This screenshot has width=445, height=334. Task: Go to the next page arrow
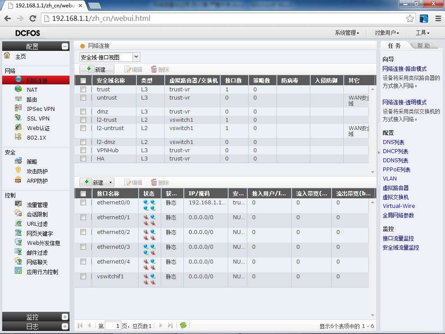pyautogui.click(x=161, y=325)
